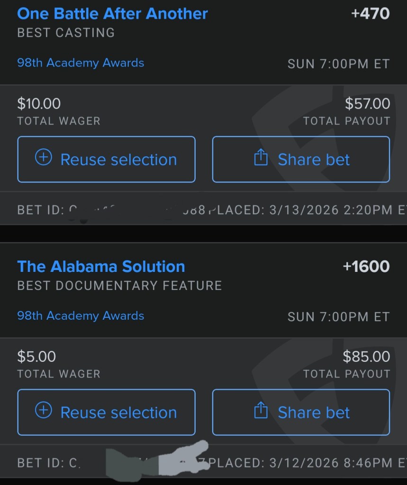Image resolution: width=407 pixels, height=485 pixels.
Task: Tap 98th Academy Awards link under Best Casting
Action: click(81, 63)
